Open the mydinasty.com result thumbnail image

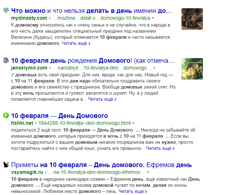pyautogui.click(x=192, y=19)
